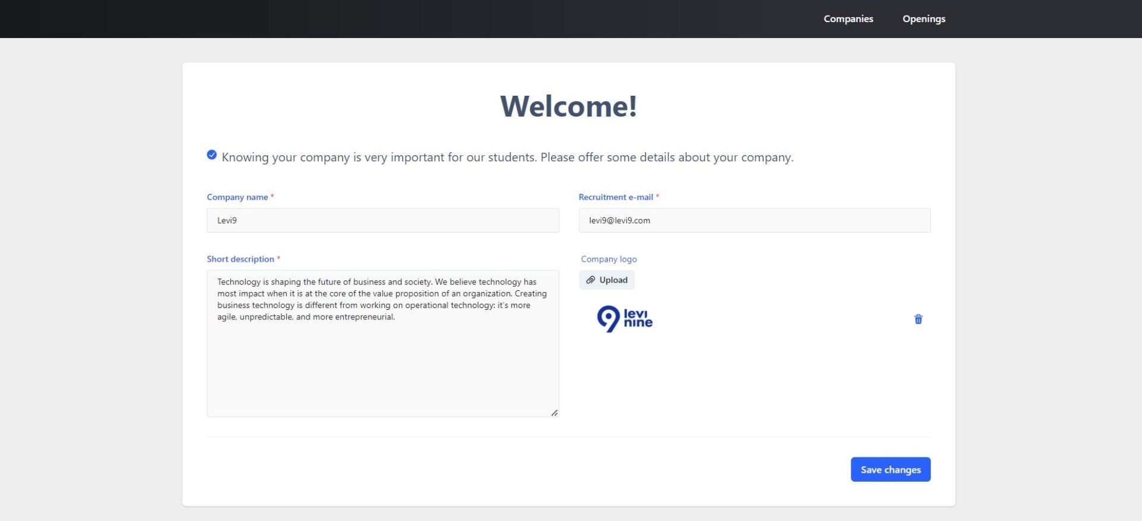This screenshot has width=1142, height=521.
Task: Delete the uploaded logo with trash icon
Action: [918, 319]
